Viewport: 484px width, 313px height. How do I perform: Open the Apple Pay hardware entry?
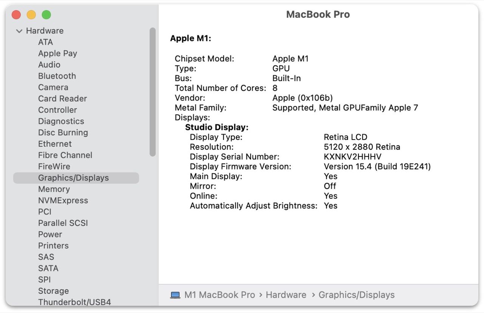(57, 53)
